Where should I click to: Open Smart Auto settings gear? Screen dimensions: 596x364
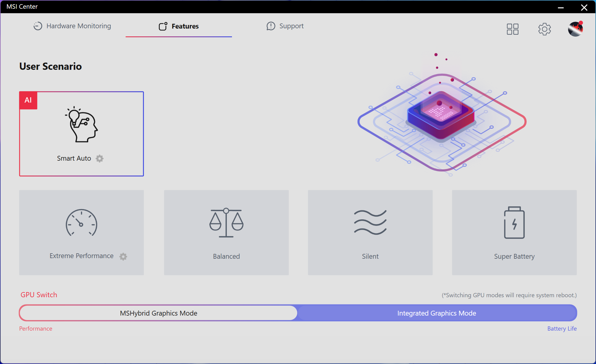pyautogui.click(x=100, y=159)
